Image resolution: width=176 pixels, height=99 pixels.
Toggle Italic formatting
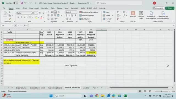point(21,17)
